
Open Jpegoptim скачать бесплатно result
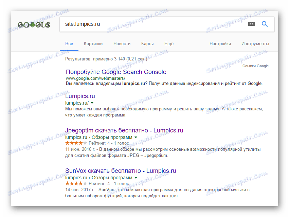[124, 130]
